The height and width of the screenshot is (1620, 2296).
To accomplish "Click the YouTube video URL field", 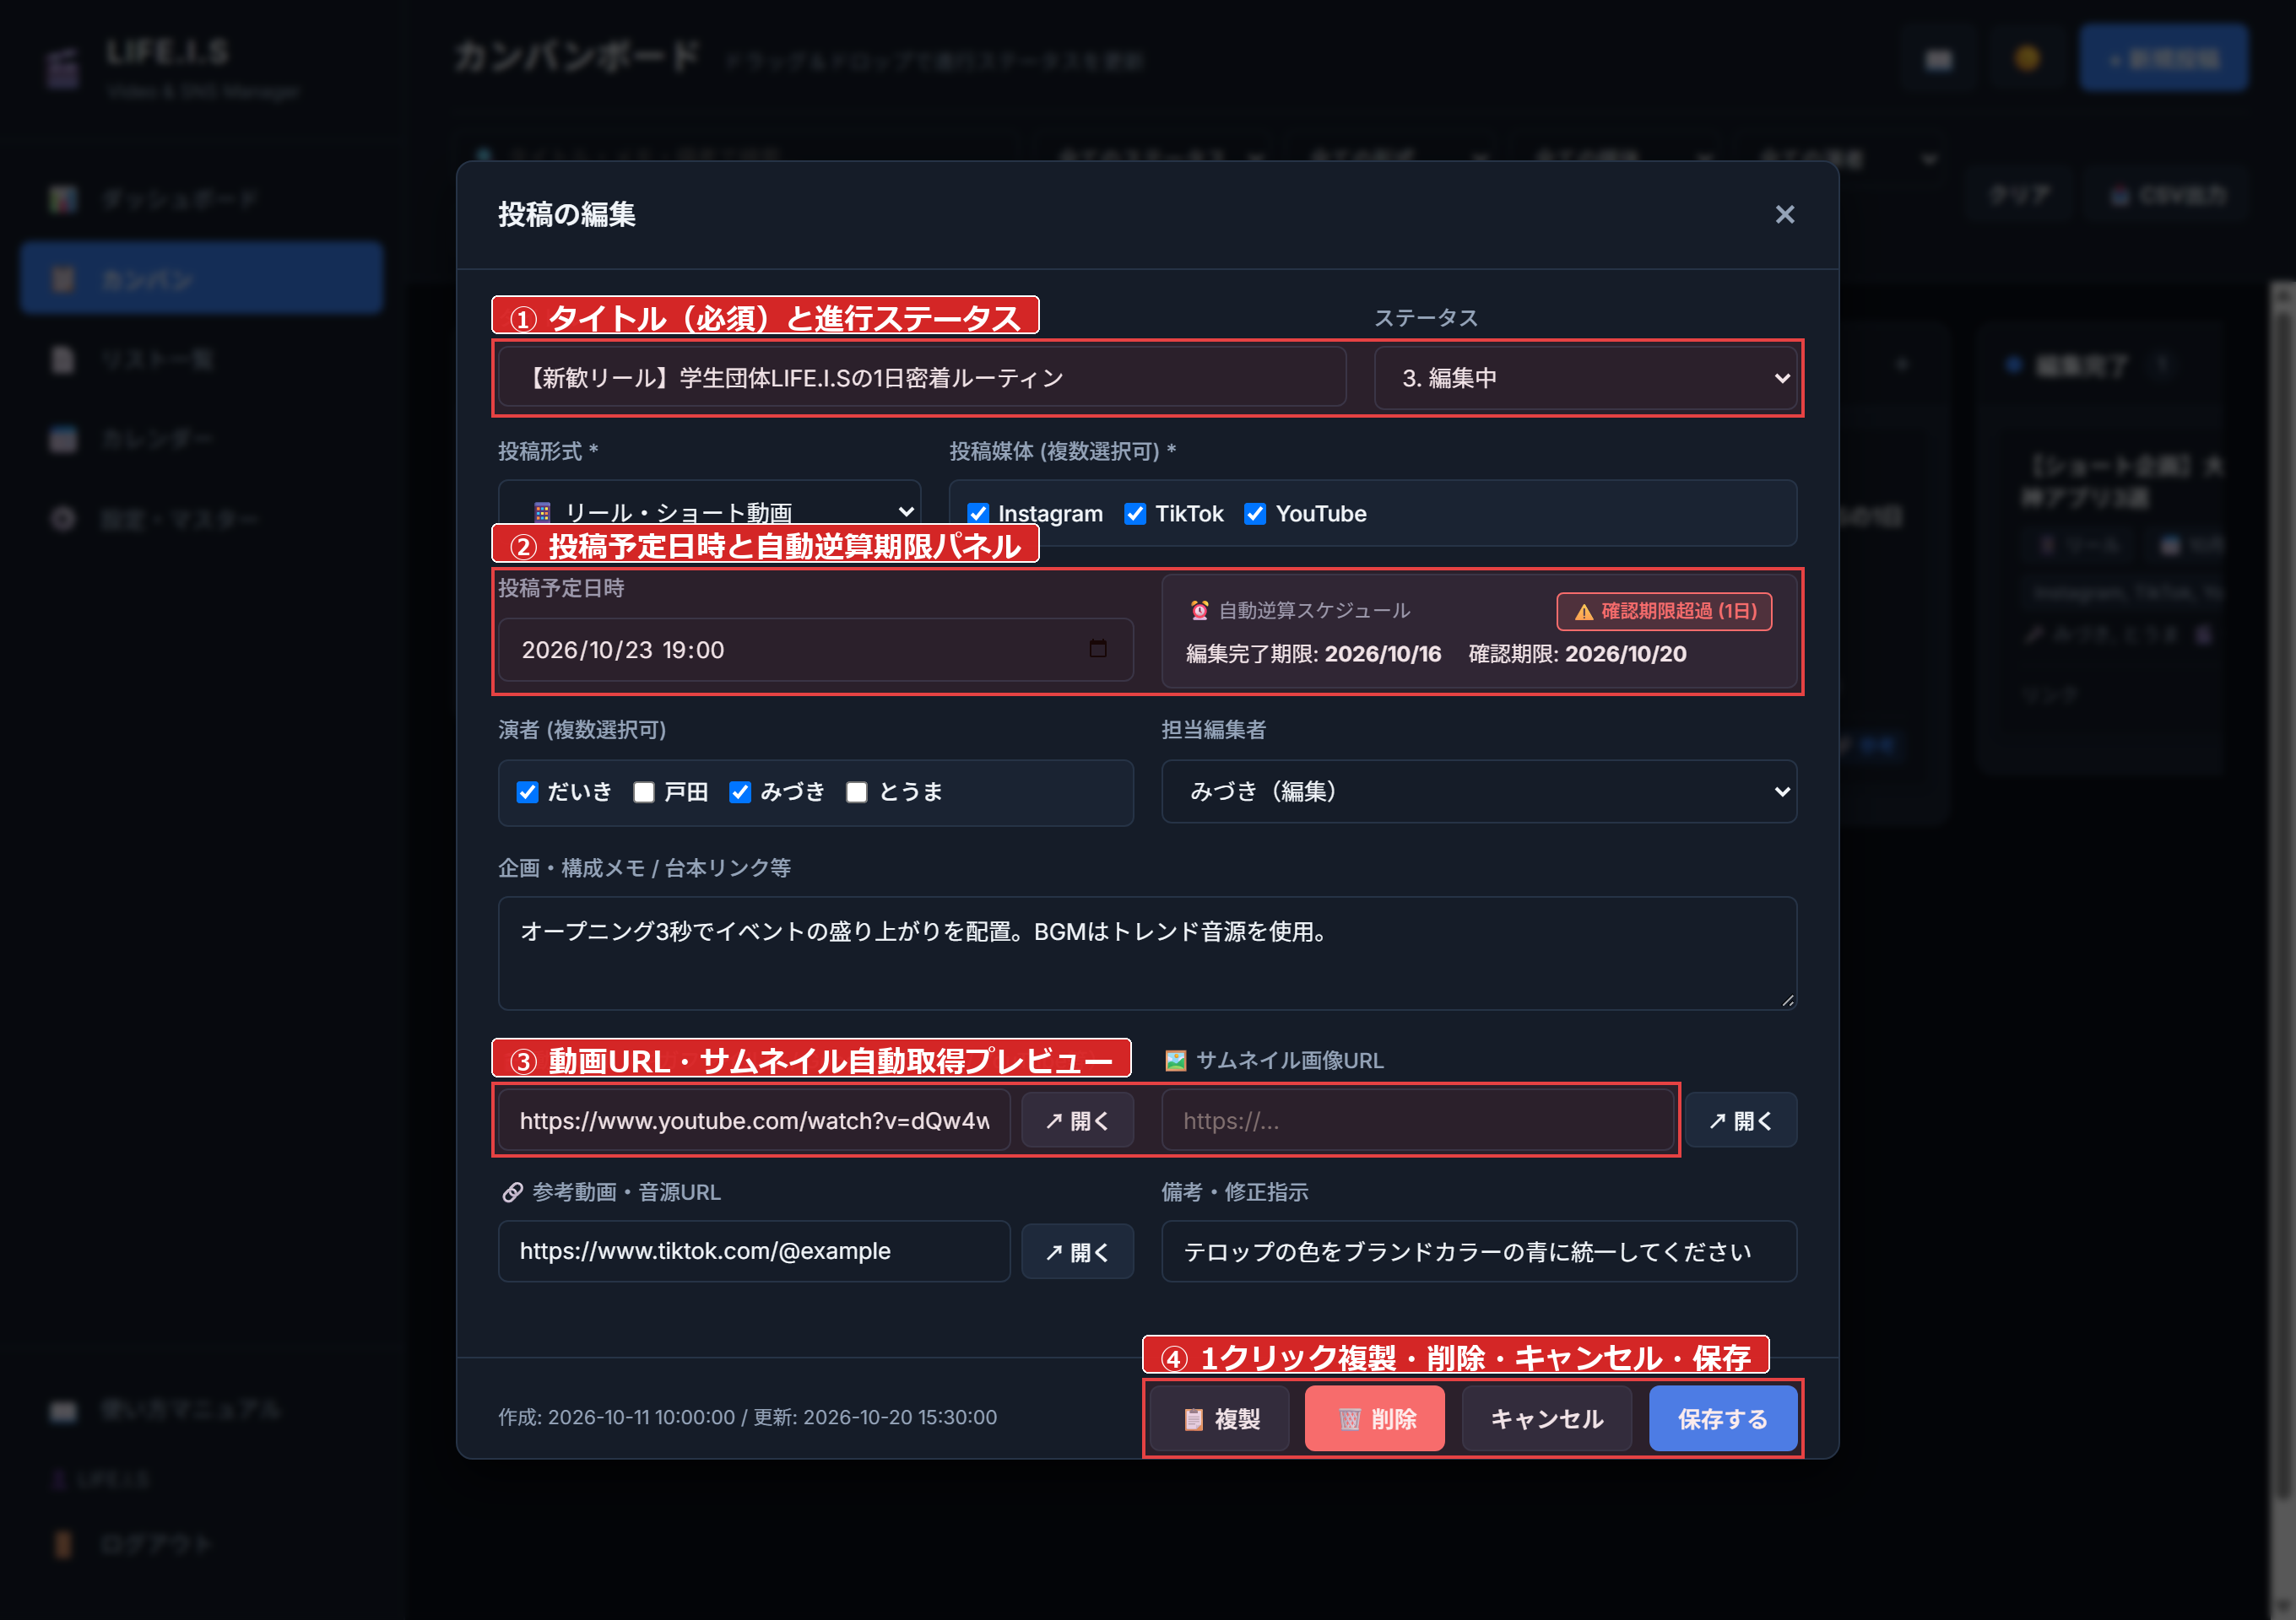I will [x=754, y=1120].
